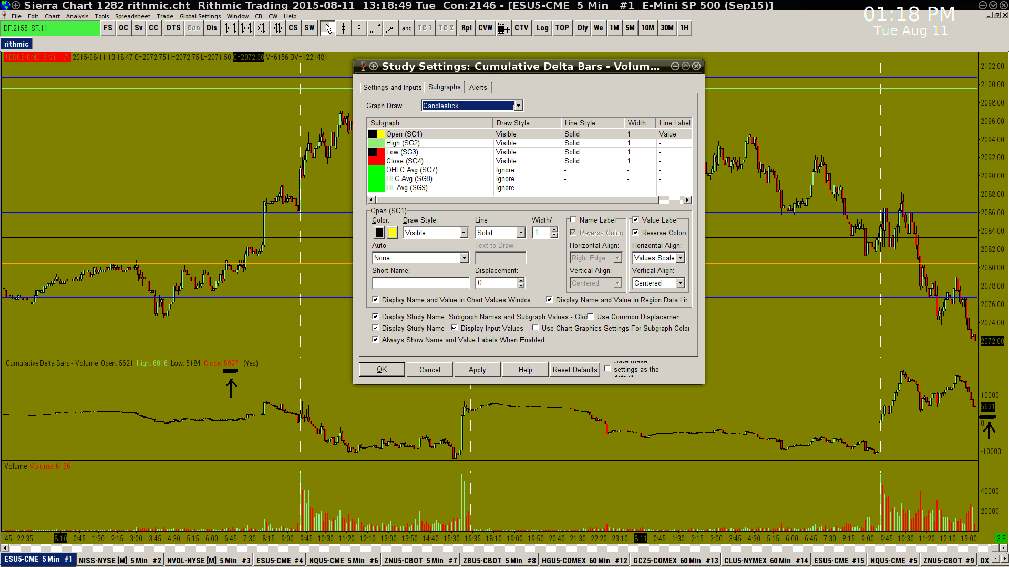Click the Reset Defaults button

pyautogui.click(x=575, y=370)
